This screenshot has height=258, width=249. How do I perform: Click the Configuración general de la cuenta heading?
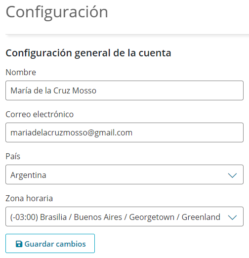pyautogui.click(x=88, y=53)
